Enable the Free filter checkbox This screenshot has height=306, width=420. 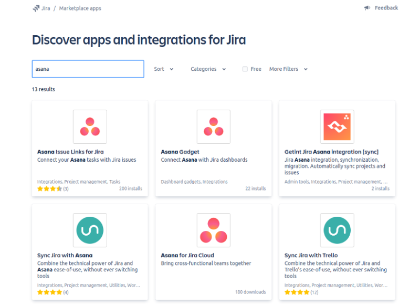(x=244, y=69)
